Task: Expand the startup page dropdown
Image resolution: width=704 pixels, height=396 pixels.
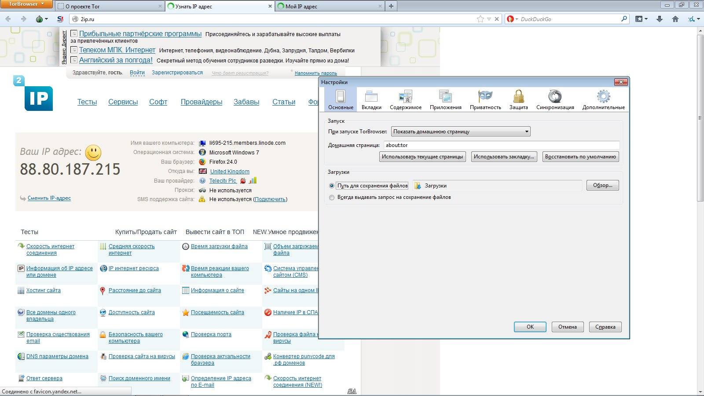Action: point(461,132)
